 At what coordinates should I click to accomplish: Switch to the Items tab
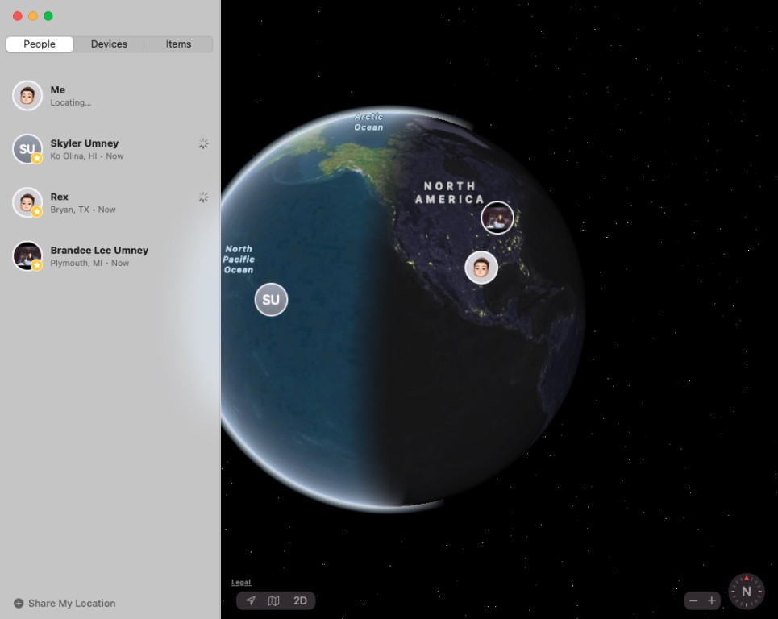(178, 44)
